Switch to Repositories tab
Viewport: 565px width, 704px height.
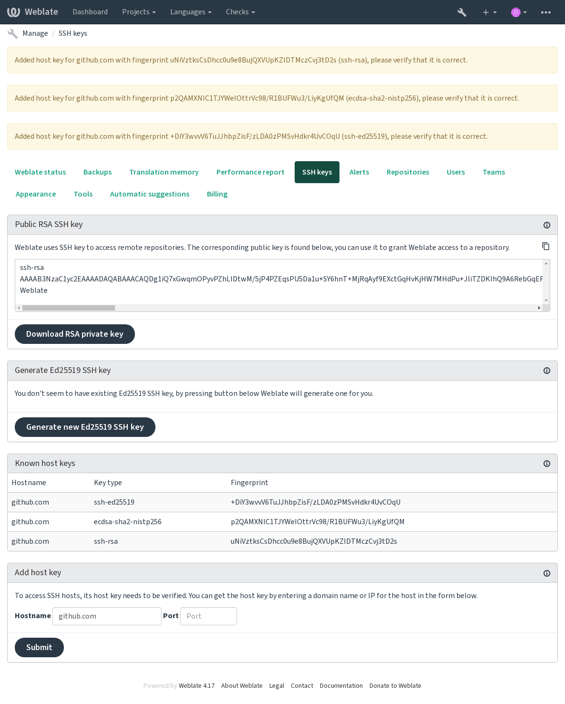[x=408, y=172]
